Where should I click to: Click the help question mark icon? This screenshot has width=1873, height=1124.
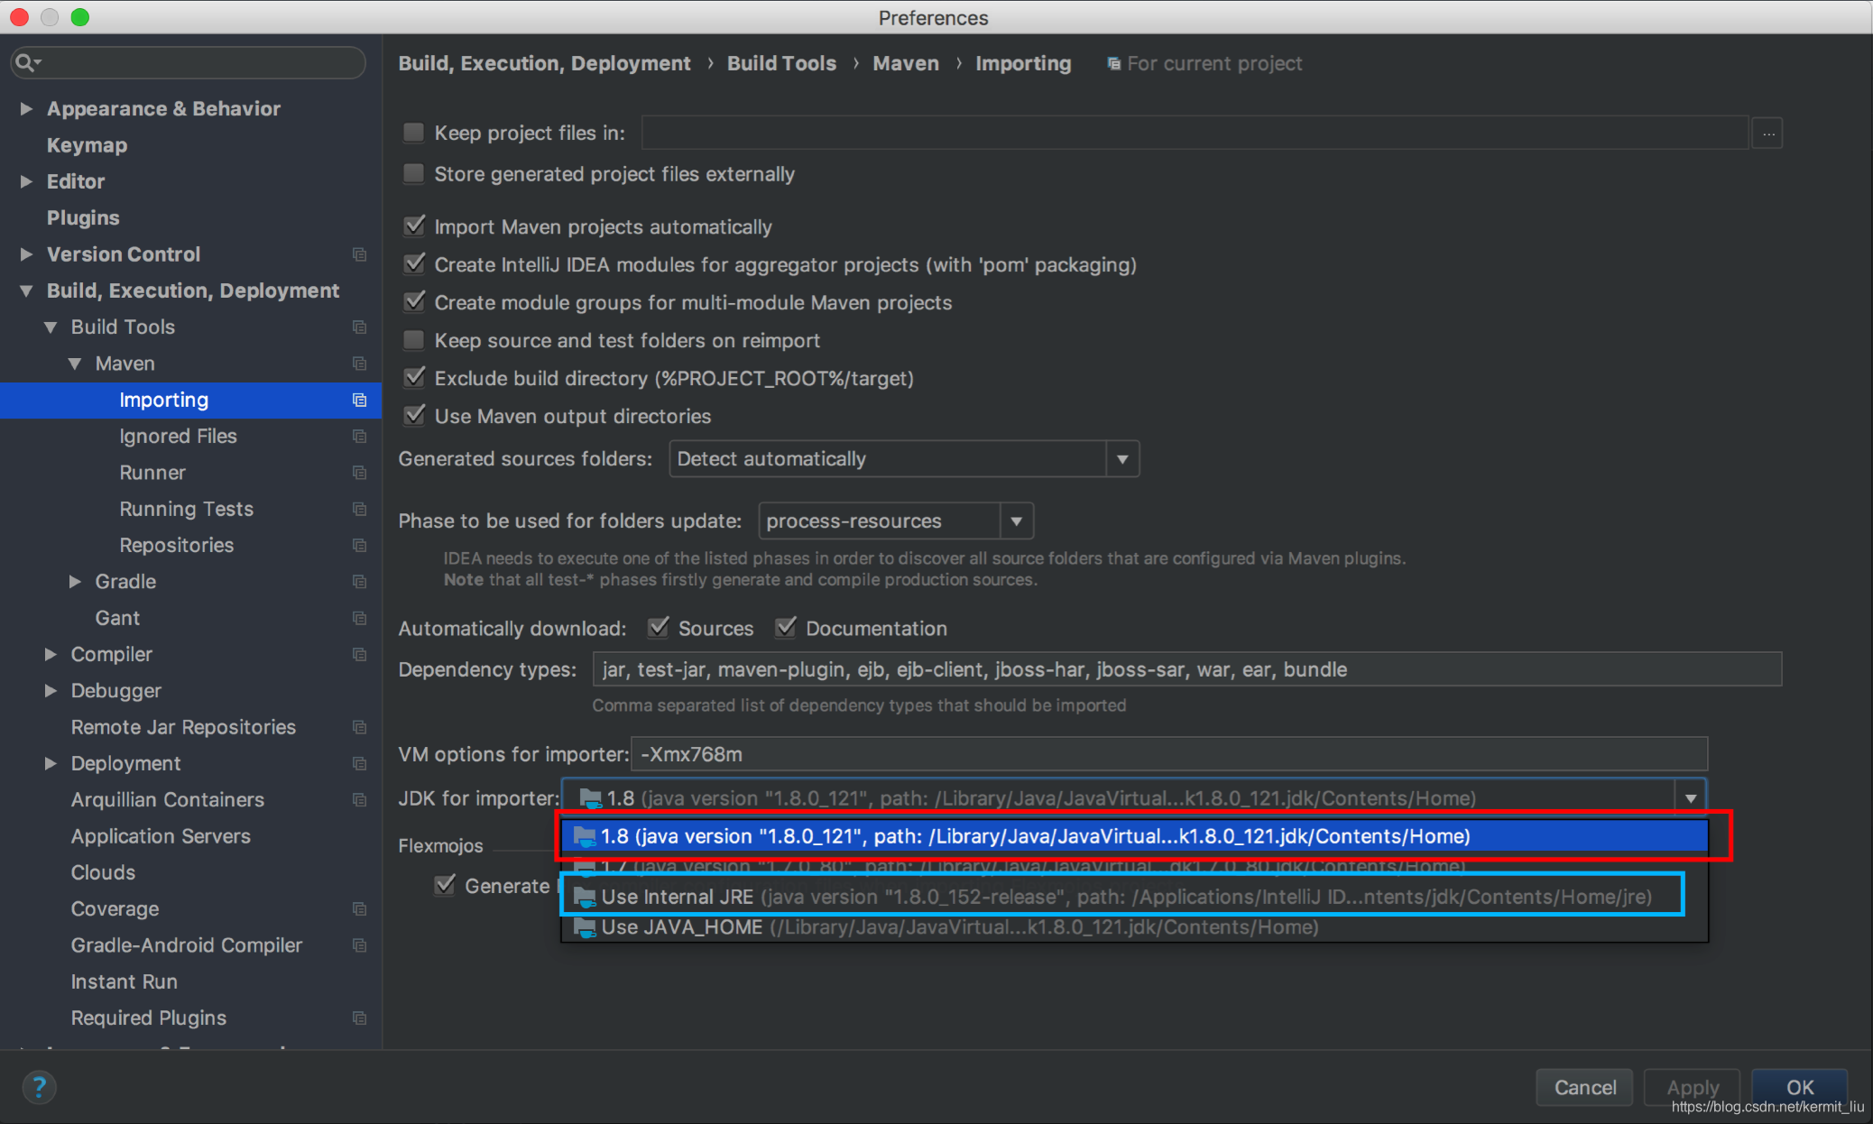(39, 1087)
